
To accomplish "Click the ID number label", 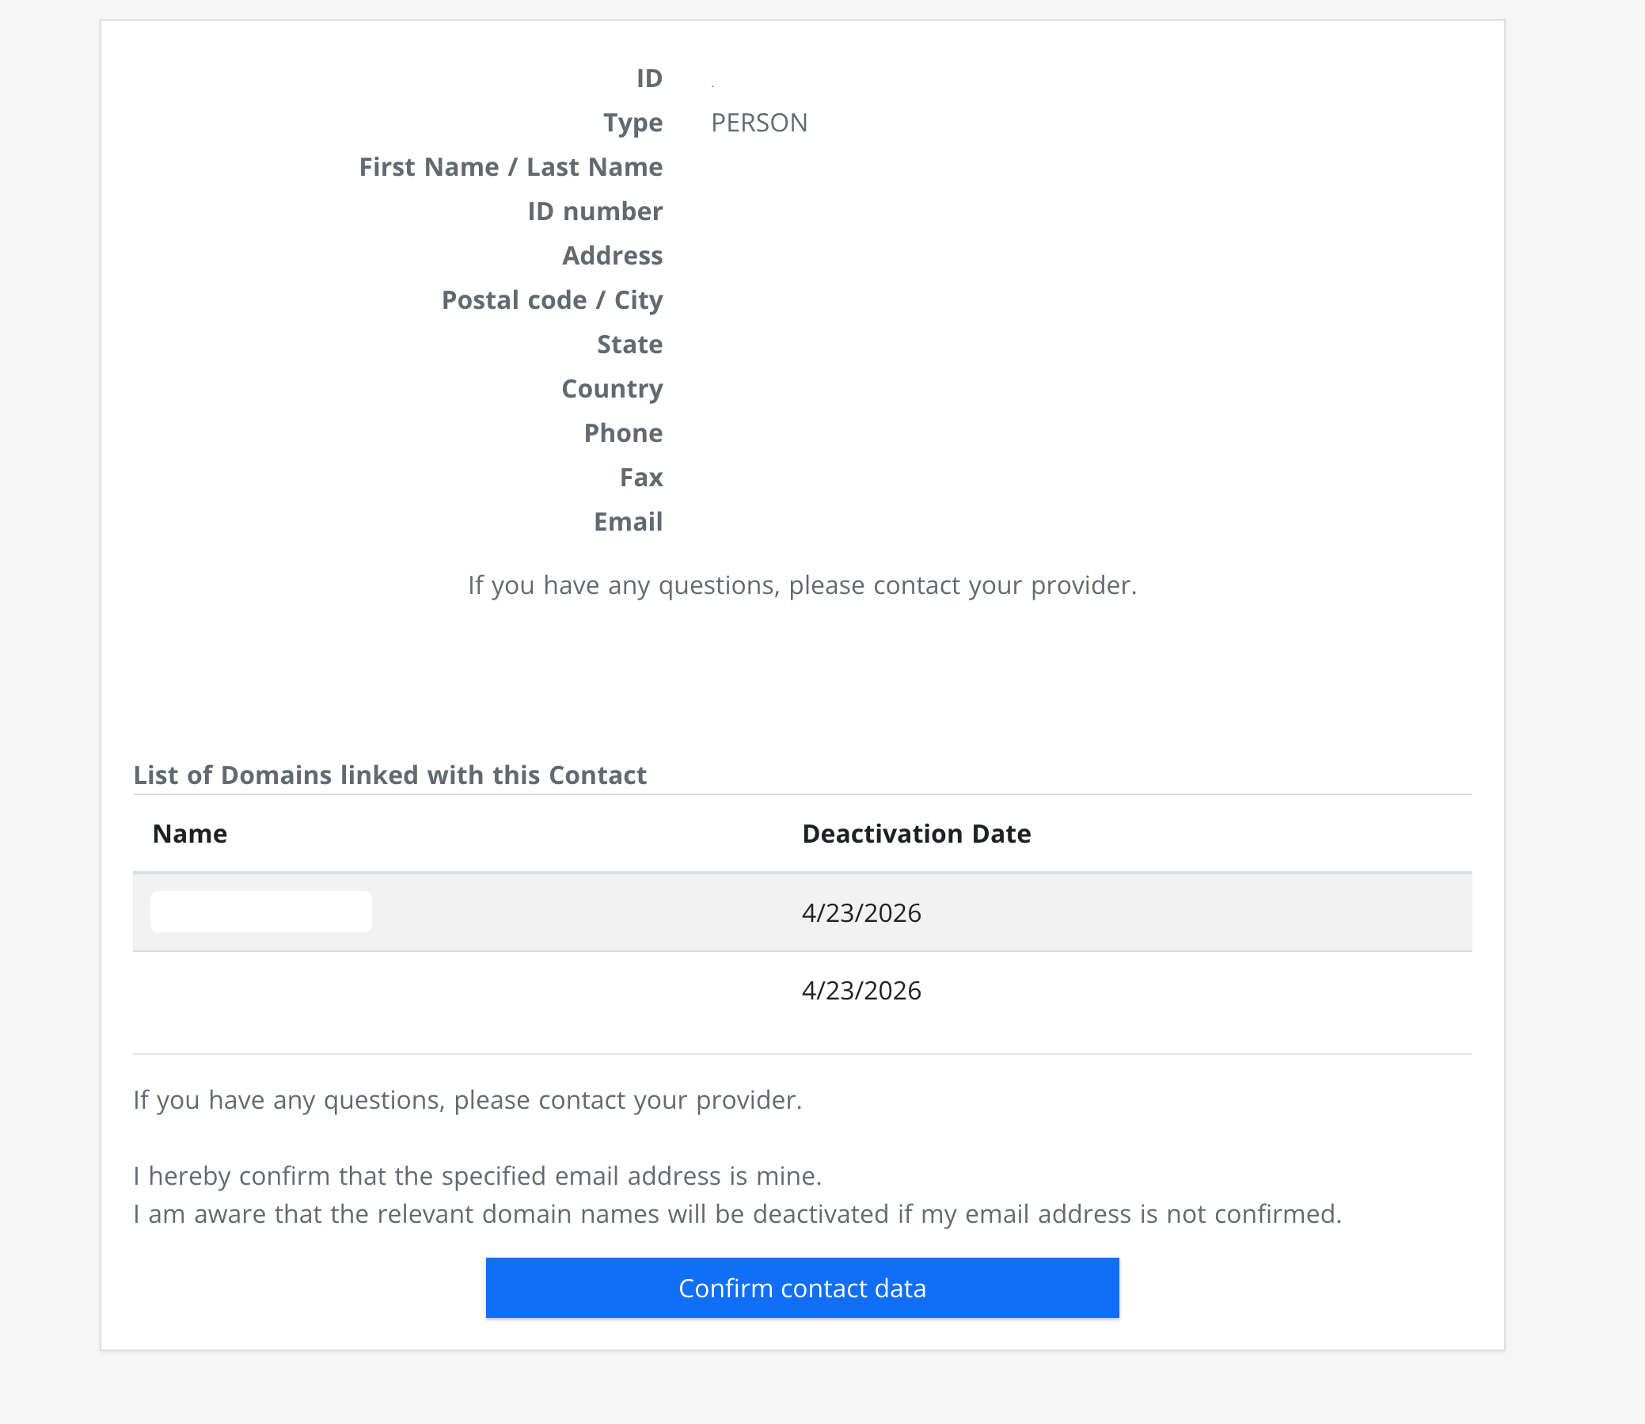I will (x=595, y=211).
